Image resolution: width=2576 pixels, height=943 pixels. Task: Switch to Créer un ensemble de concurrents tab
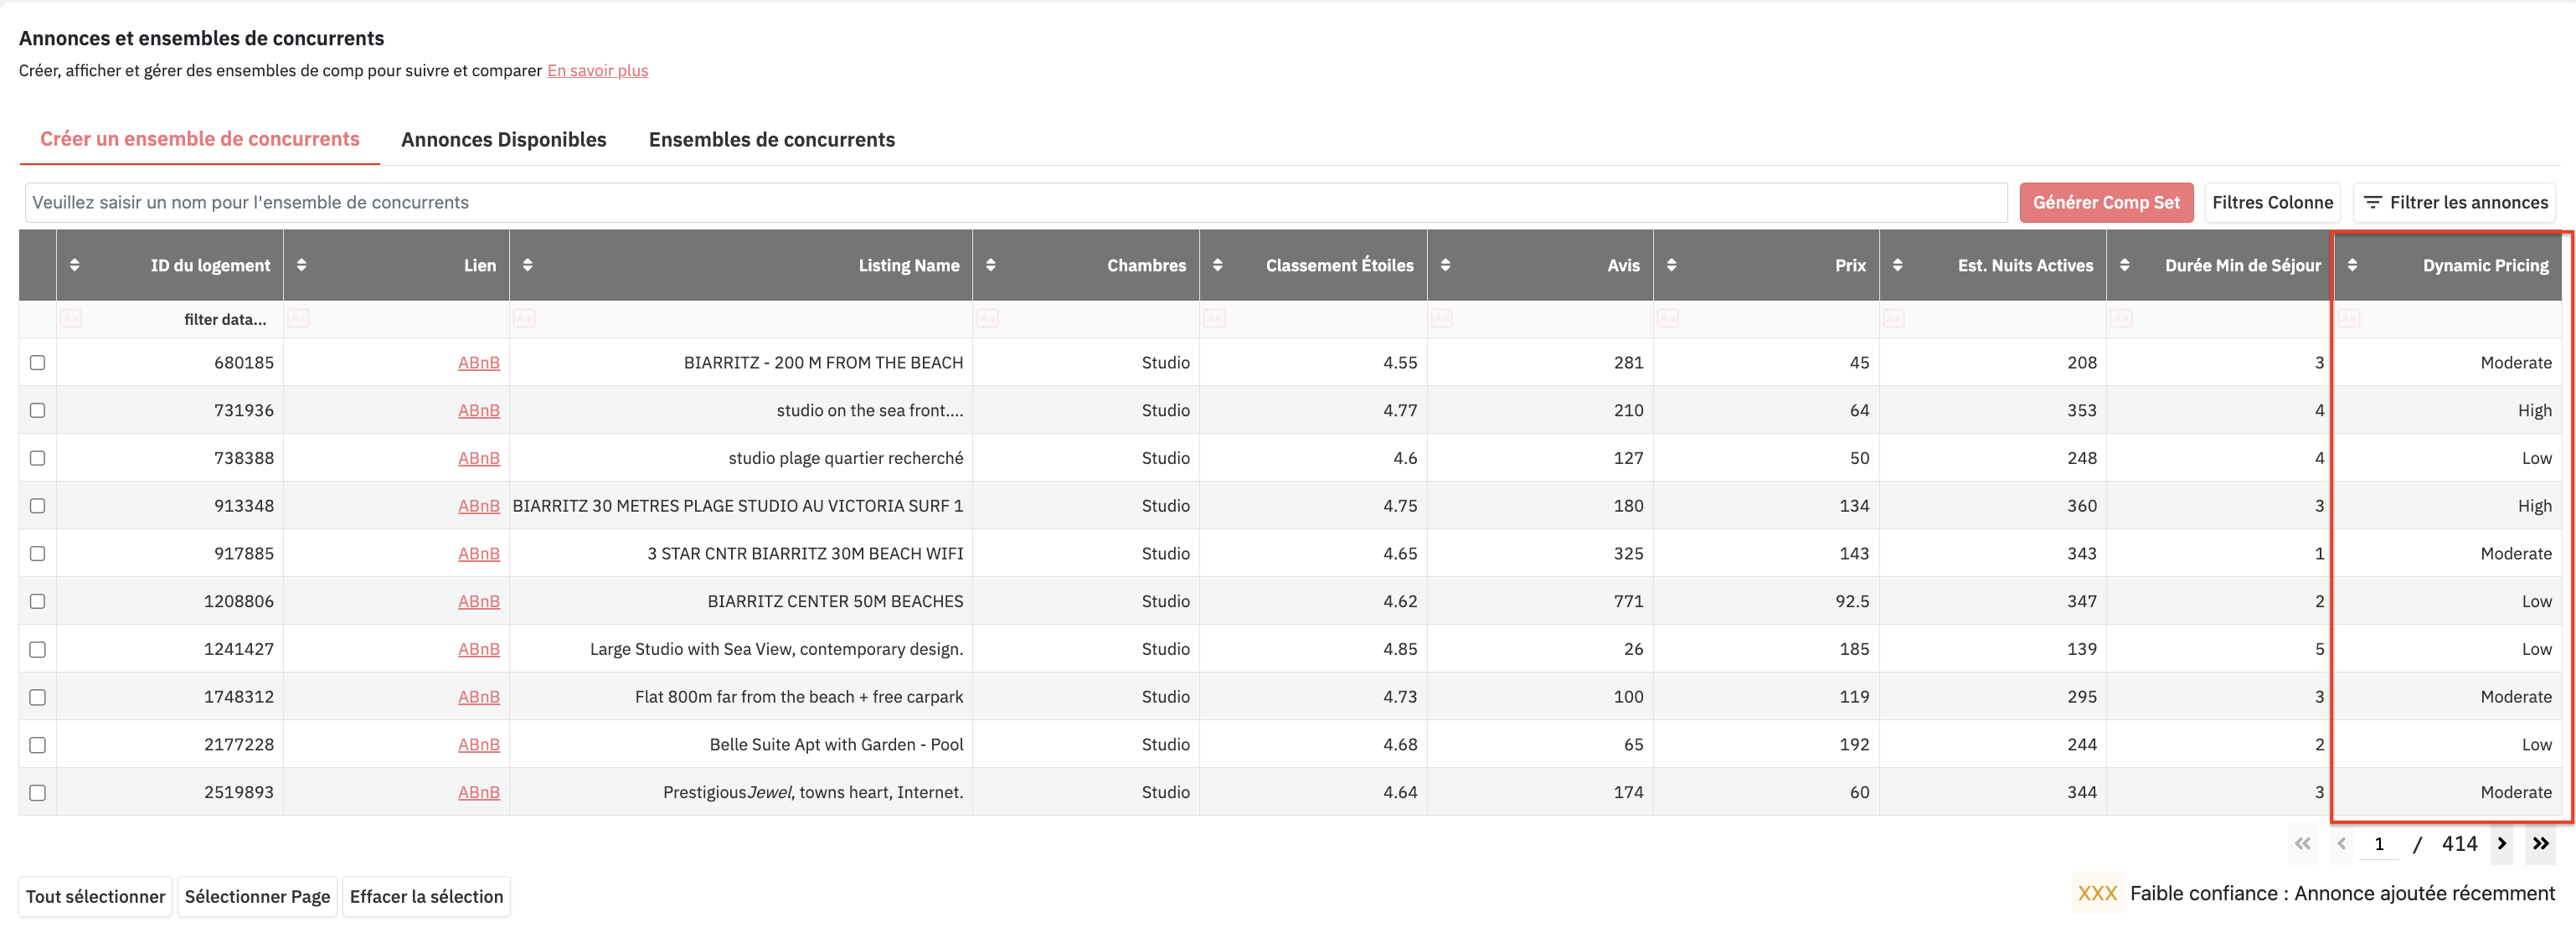200,139
